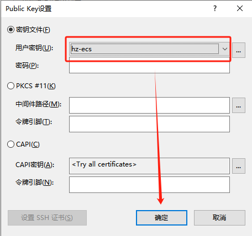Viewport: 252px width, 236px height.
Task: Click the CAPI密钥 Try all certificates field
Action: 149,166
